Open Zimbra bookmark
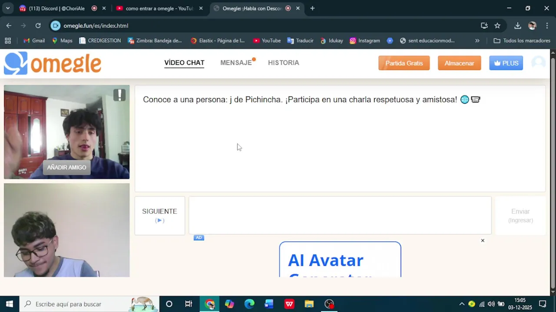This screenshot has height=312, width=556. point(155,41)
